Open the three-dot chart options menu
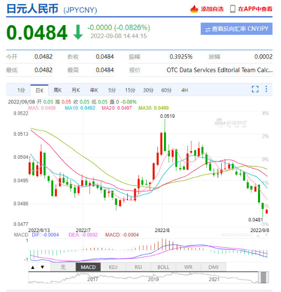The width and height of the screenshot is (281, 292). 266,89
